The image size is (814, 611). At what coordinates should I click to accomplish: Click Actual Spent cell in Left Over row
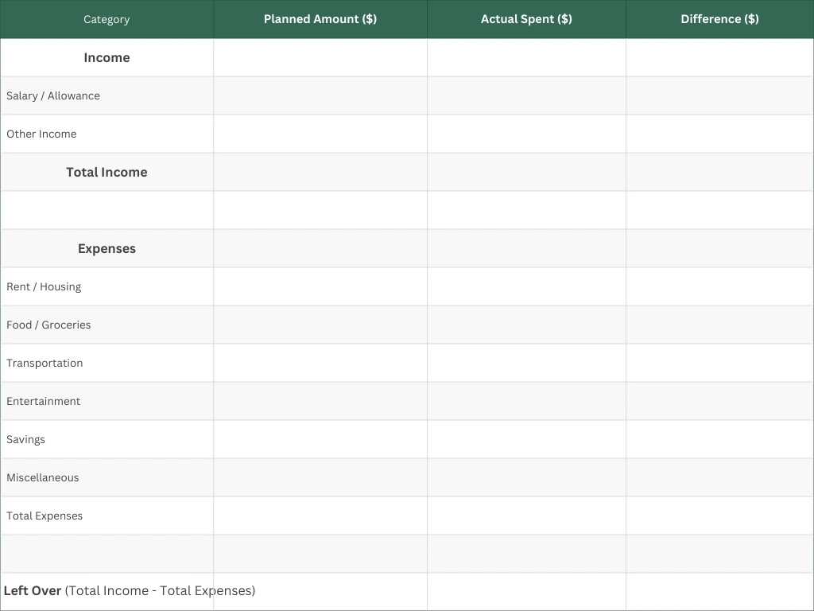click(x=526, y=592)
